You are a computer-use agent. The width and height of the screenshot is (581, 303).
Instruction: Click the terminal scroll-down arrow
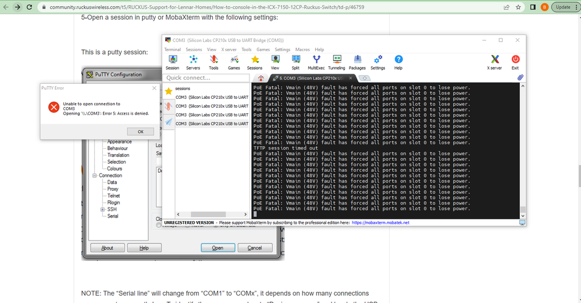click(x=523, y=216)
